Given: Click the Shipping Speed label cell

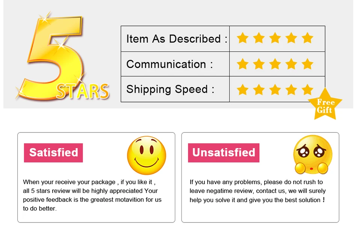Looking at the screenshot, I should [175, 89].
